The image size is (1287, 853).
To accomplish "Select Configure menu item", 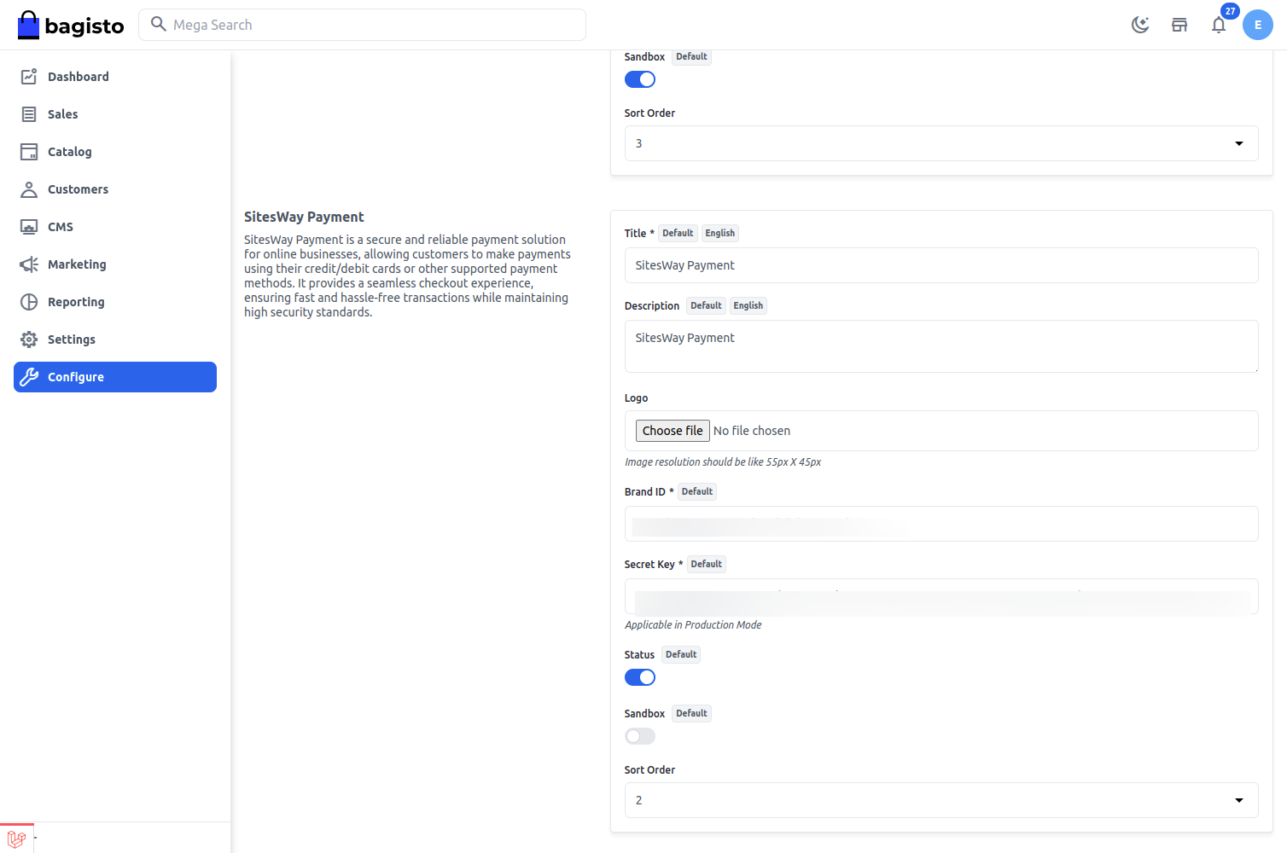I will click(115, 377).
